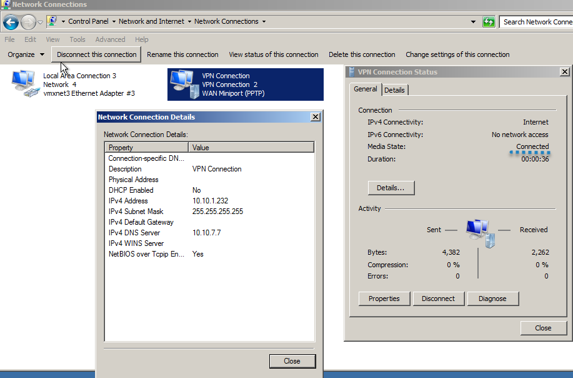573x378 pixels.
Task: Click the VPN Connection Status title bar icon
Action: click(351, 72)
